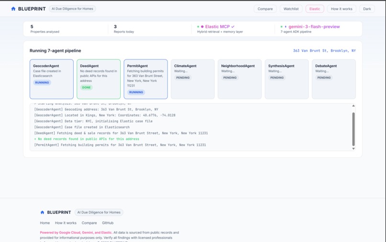Click the AI Due Diligence for Homes header badge
This screenshot has height=242, width=386.
[72, 9]
